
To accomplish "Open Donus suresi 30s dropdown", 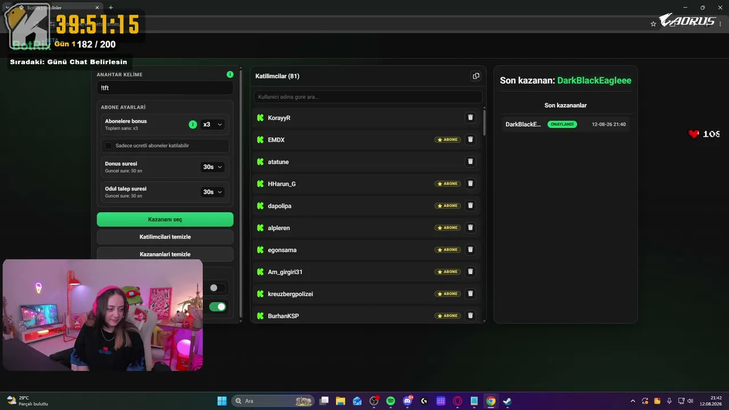I will pyautogui.click(x=212, y=167).
